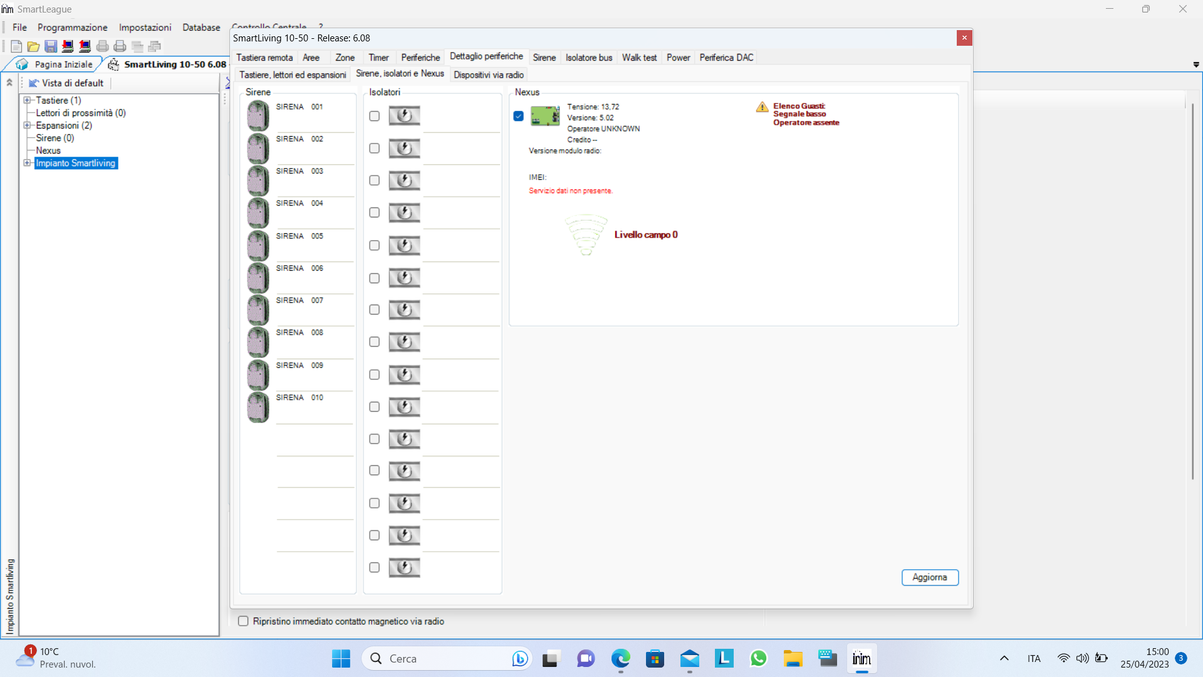Open the weather widget showing 10°C
The image size is (1203, 677).
point(56,659)
